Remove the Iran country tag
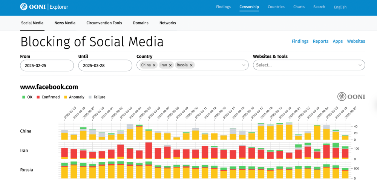Viewport: 377px width, 183px height. tap(170, 65)
